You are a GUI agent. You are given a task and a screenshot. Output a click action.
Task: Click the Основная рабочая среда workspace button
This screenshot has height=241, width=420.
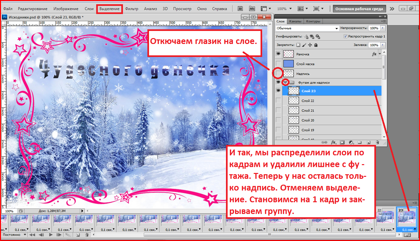[360, 9]
